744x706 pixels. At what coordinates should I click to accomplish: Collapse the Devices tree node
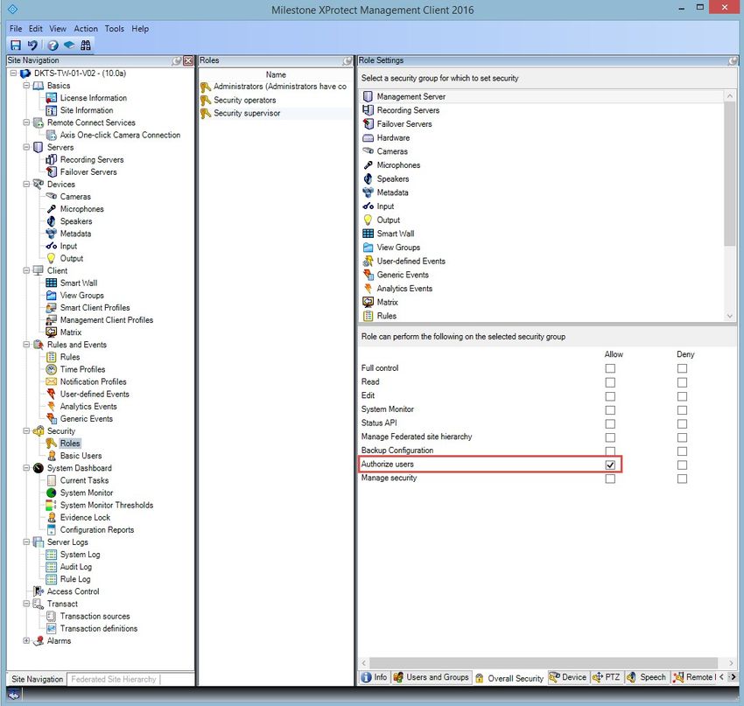(26, 184)
